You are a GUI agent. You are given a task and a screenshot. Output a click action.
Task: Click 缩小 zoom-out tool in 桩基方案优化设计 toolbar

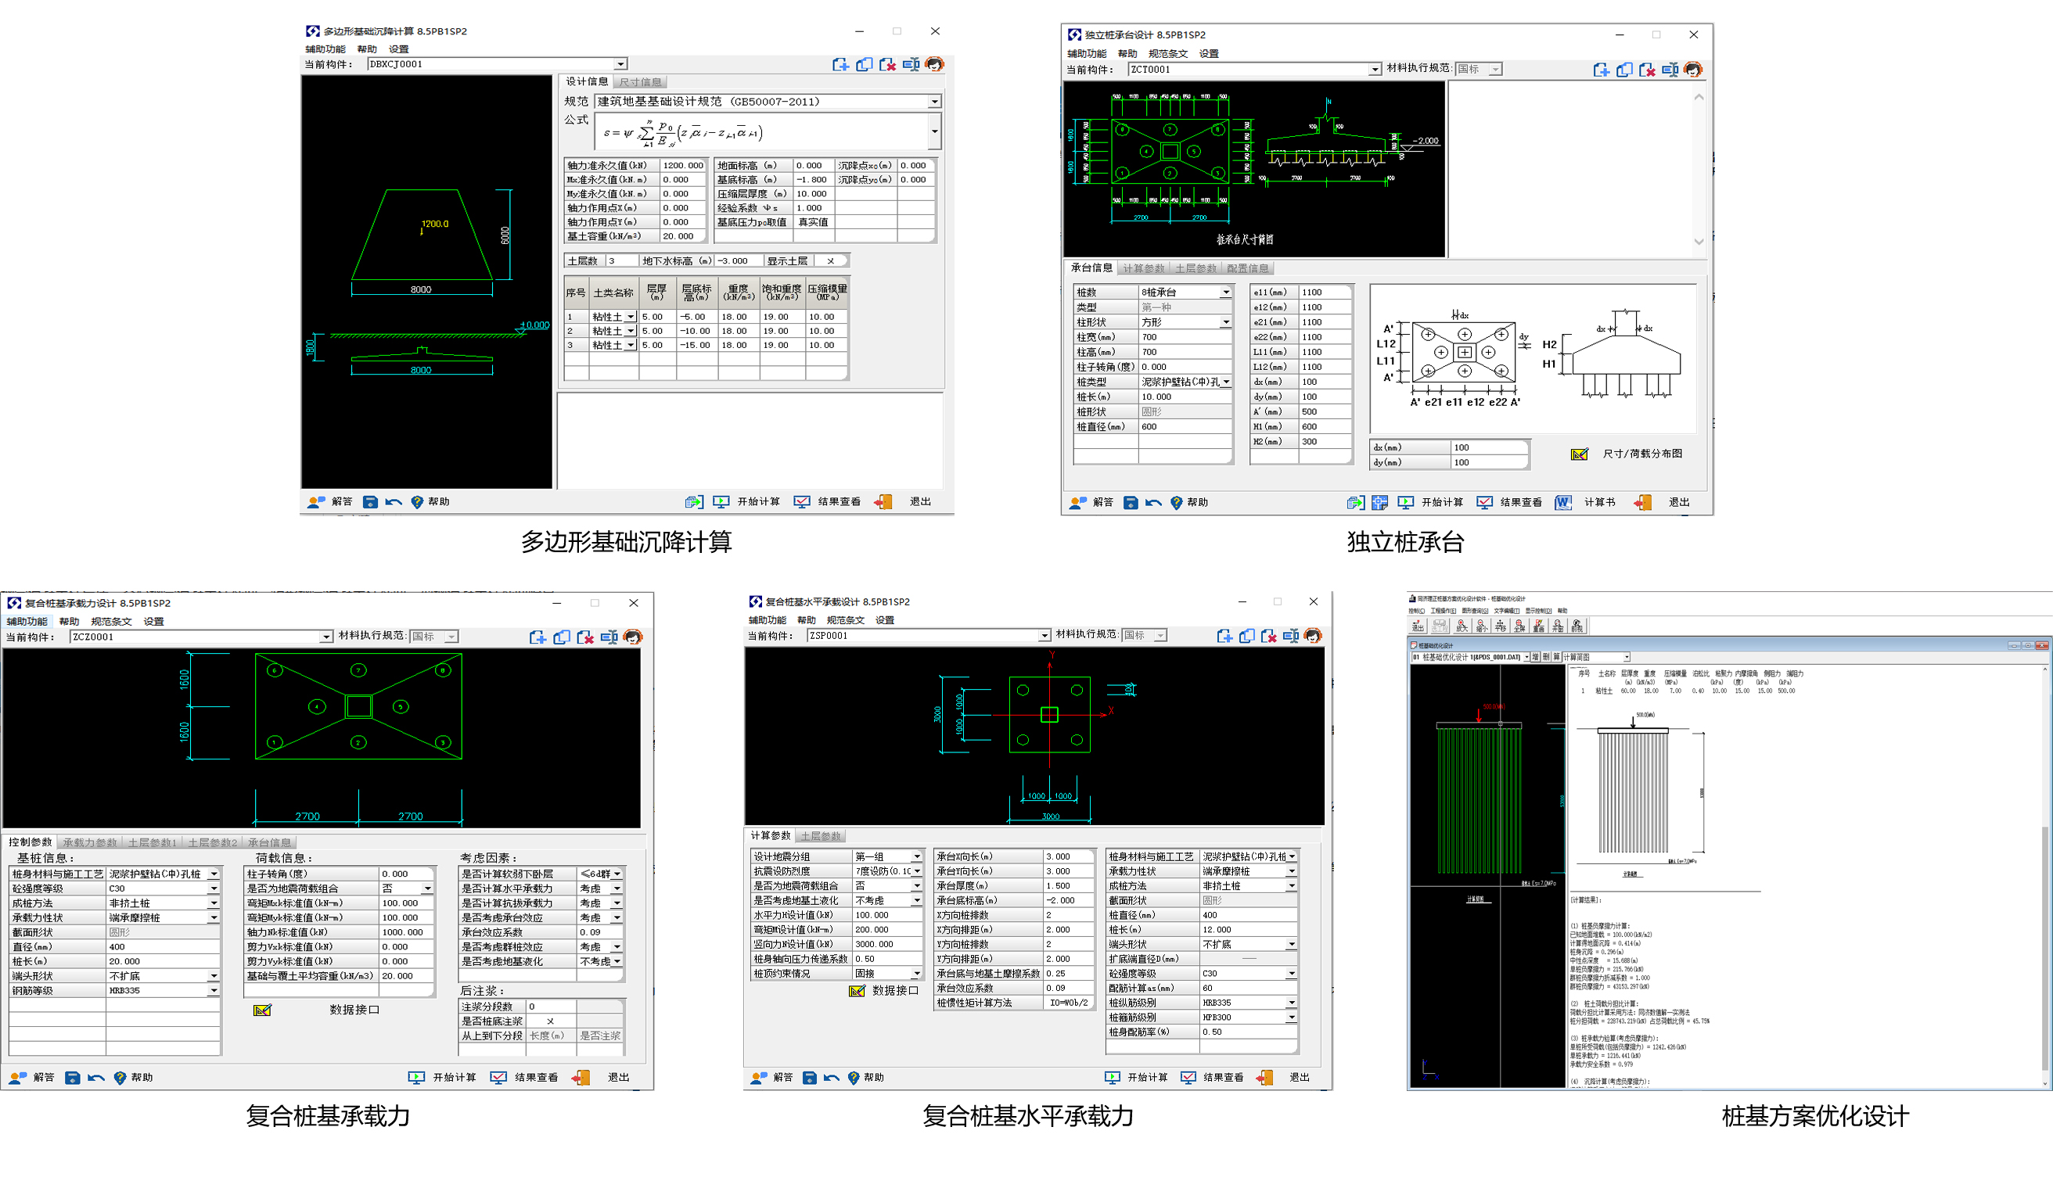1482,626
